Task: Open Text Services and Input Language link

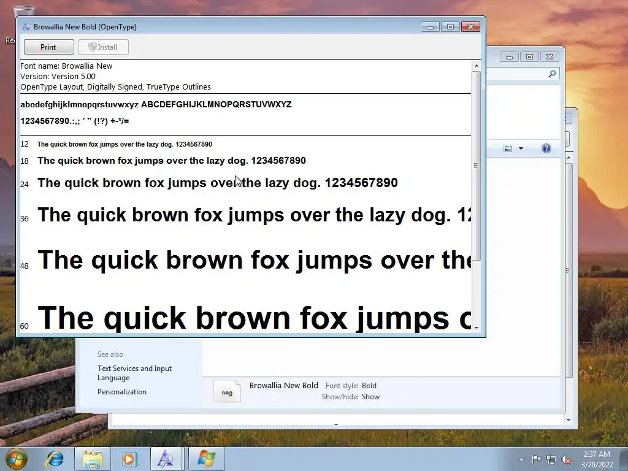Action: coord(134,373)
